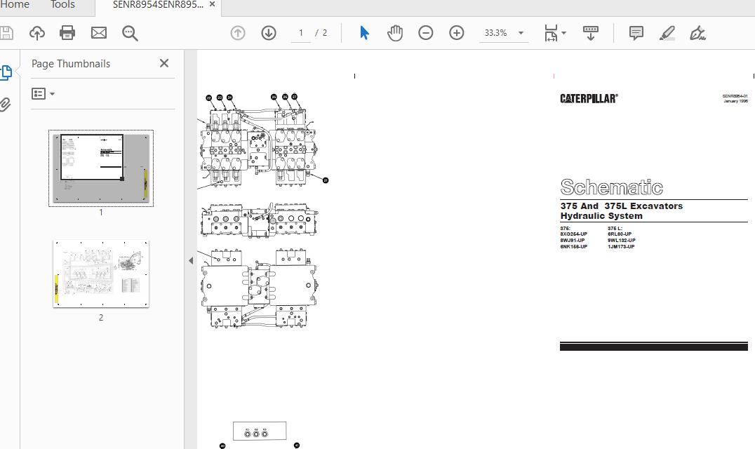Viewport: 755px width, 449px height.
Task: Choose the Selection arrow tool
Action: (364, 33)
